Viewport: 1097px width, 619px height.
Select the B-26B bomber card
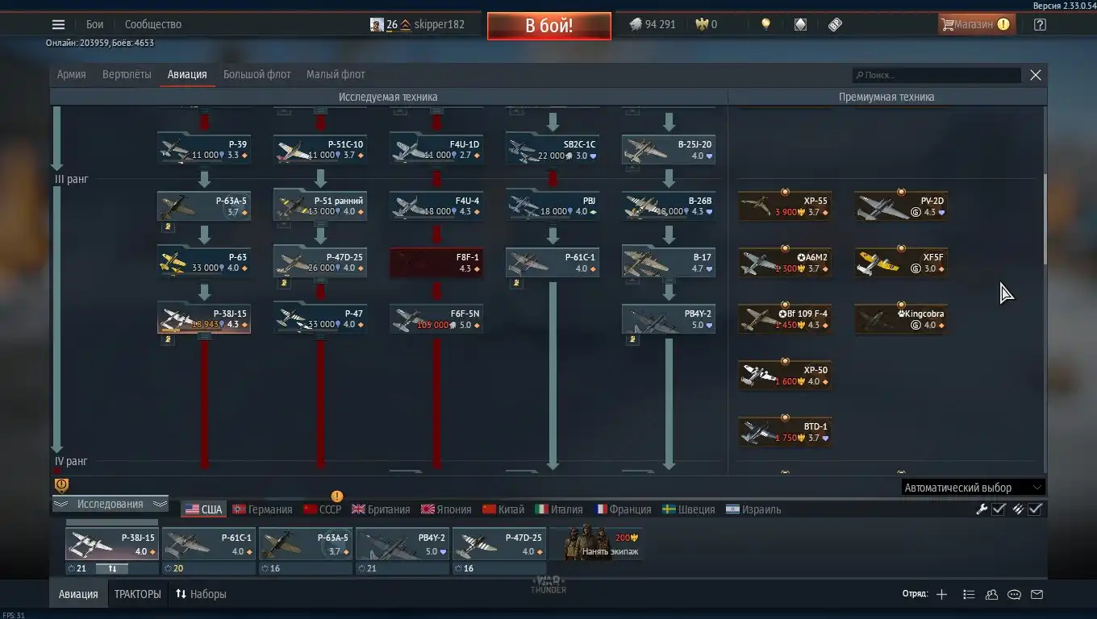click(x=669, y=206)
